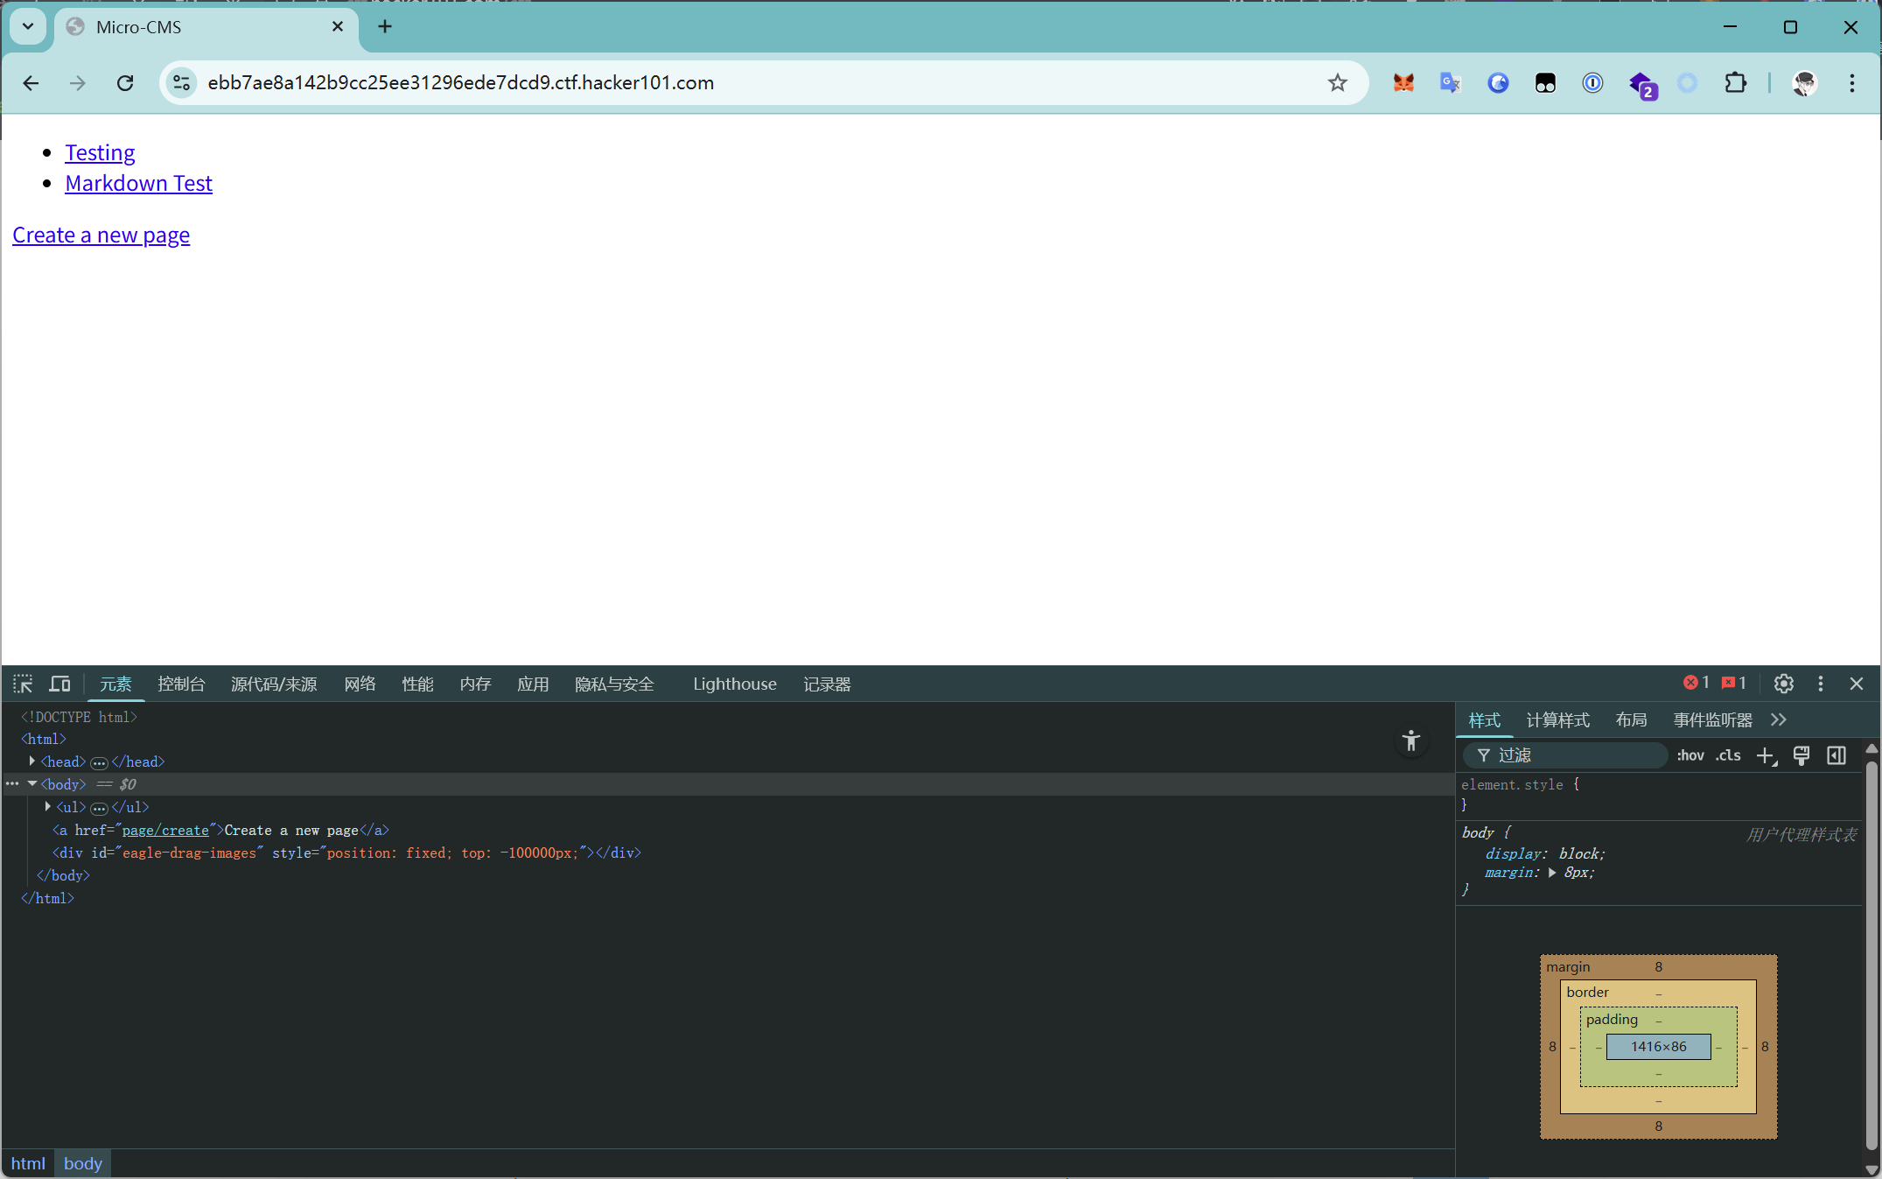This screenshot has width=1882, height=1179.
Task: Select body in the breadcrumb bar
Action: click(x=83, y=1163)
